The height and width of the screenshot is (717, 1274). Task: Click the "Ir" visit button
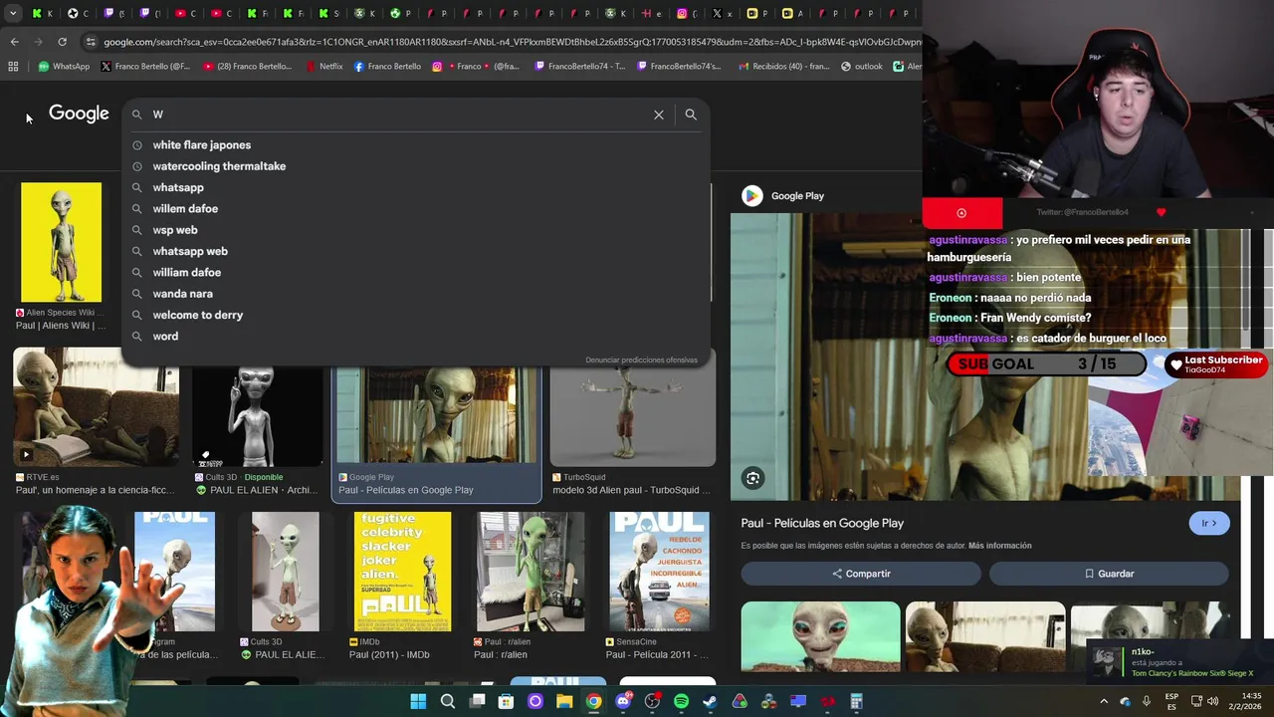pos(1209,523)
